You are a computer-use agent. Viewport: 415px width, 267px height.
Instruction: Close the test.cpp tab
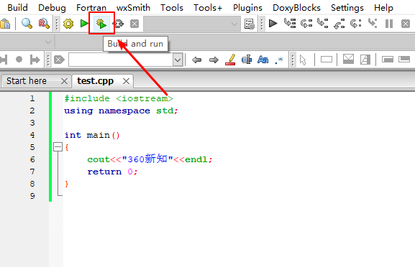pyautogui.click(x=126, y=81)
